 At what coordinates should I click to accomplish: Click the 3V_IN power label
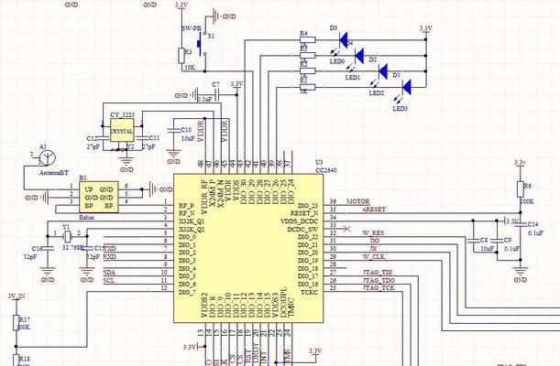tap(16, 296)
